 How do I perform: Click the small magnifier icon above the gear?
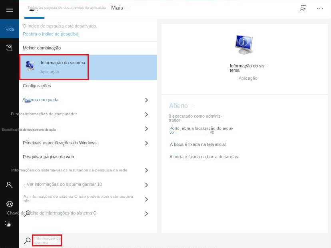27,213
